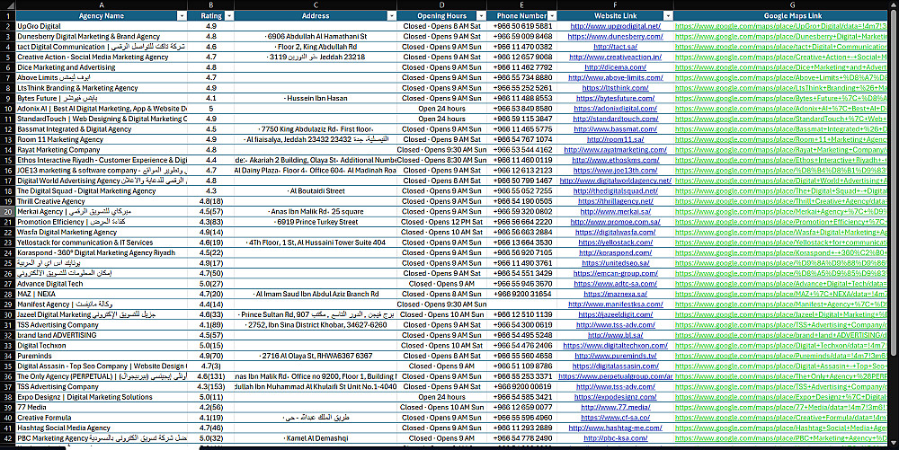The height and width of the screenshot is (450, 899).
Task: Open the Address column filter dropdown
Action: tap(392, 16)
